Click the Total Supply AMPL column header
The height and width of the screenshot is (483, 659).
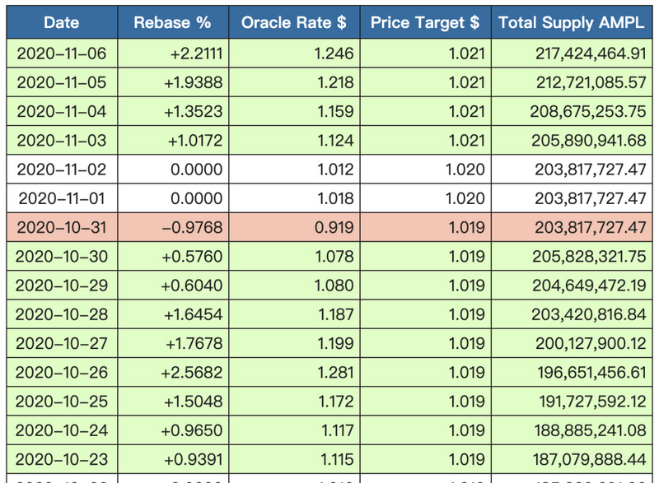[x=572, y=22]
